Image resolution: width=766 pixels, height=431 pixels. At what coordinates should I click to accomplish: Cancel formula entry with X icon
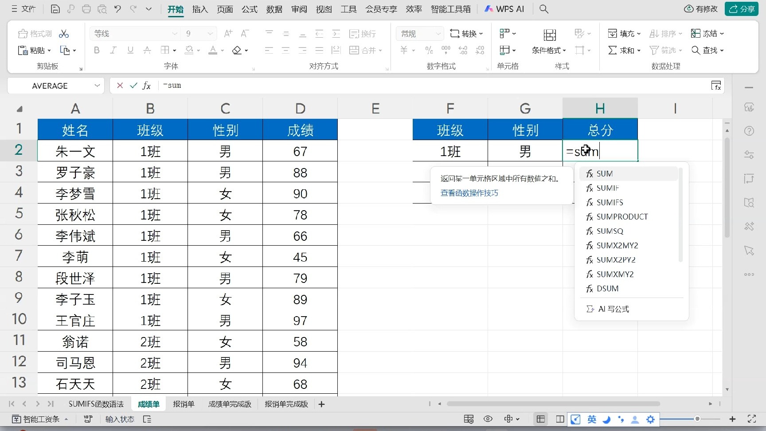click(x=120, y=86)
